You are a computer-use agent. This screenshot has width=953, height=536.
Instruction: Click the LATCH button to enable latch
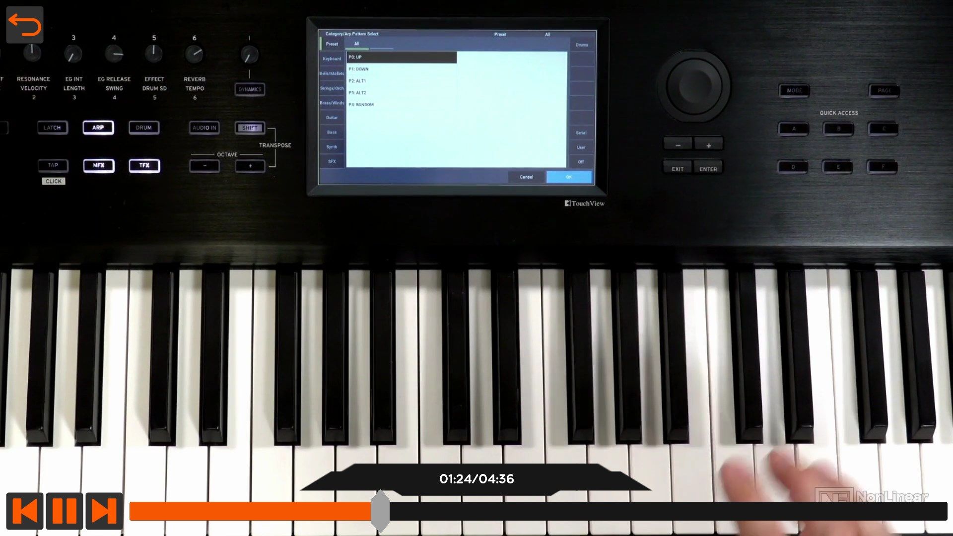click(52, 128)
